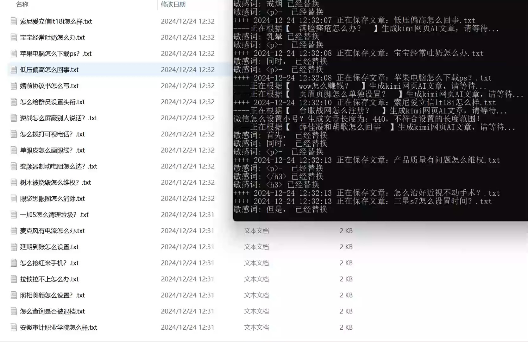Click the console line about 微信怎么设置小号？ length

[357, 119]
